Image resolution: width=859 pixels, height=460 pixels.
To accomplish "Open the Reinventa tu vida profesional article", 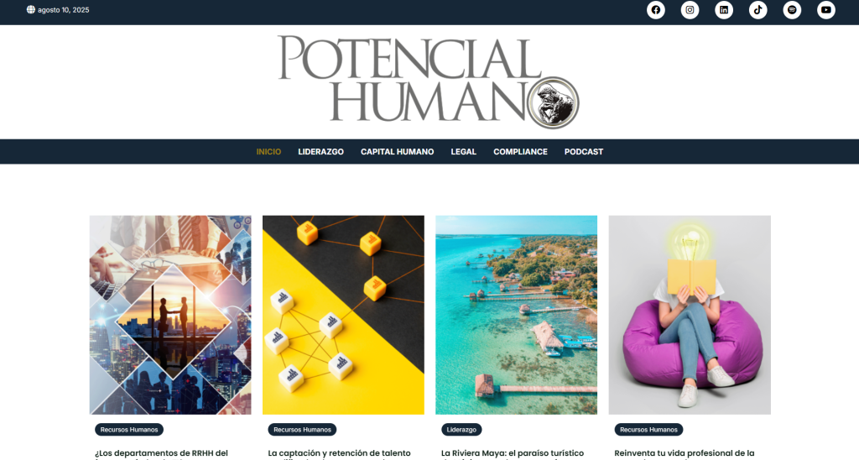I will [685, 454].
